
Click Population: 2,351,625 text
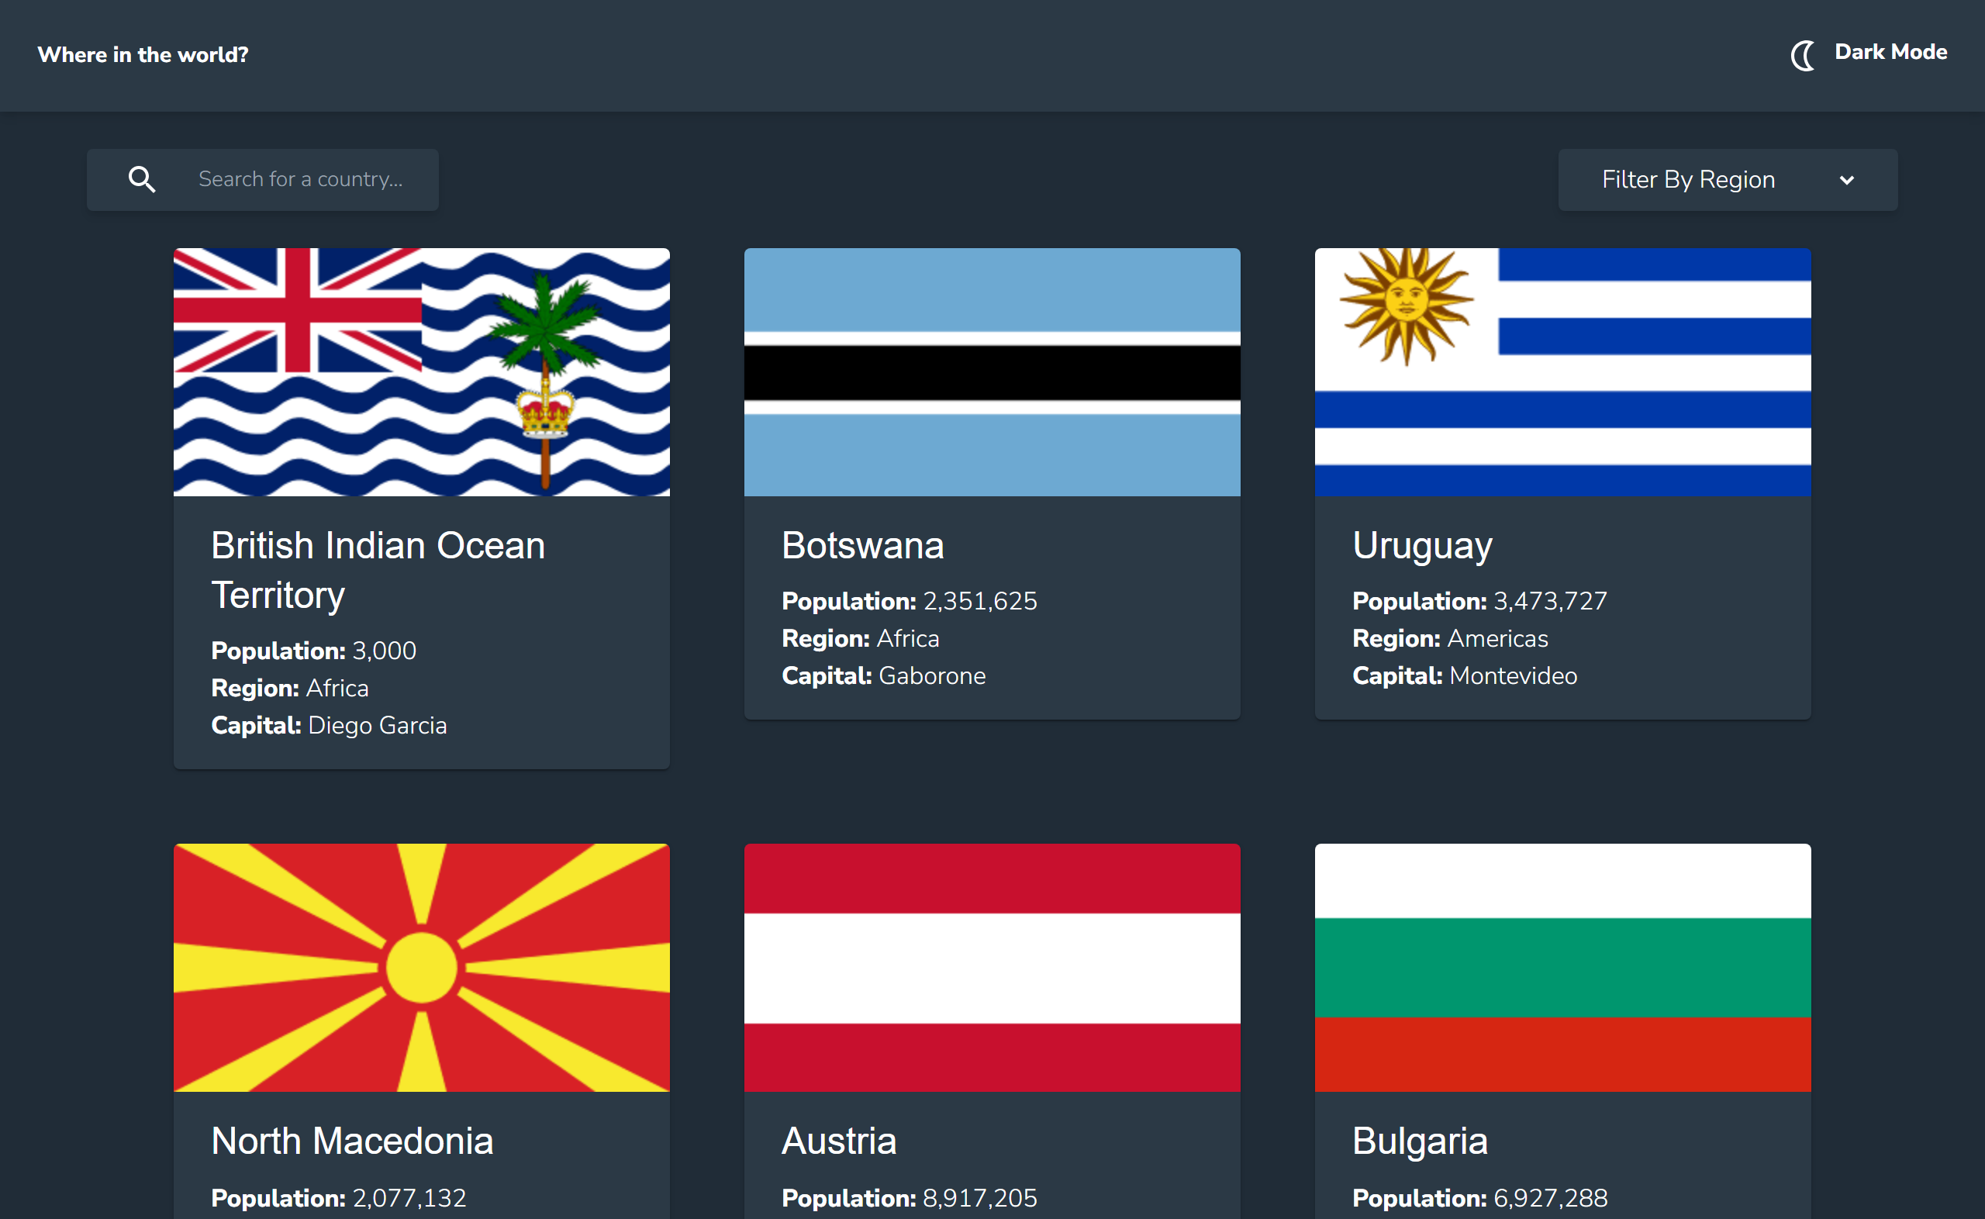(x=909, y=601)
